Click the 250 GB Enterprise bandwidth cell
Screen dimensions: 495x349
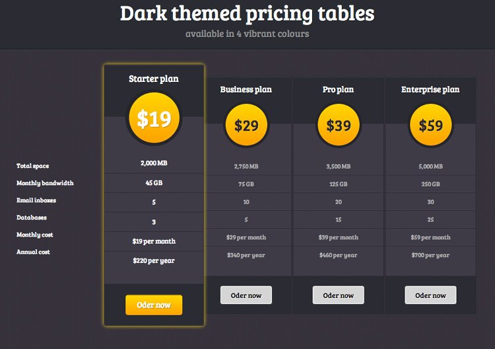(430, 184)
